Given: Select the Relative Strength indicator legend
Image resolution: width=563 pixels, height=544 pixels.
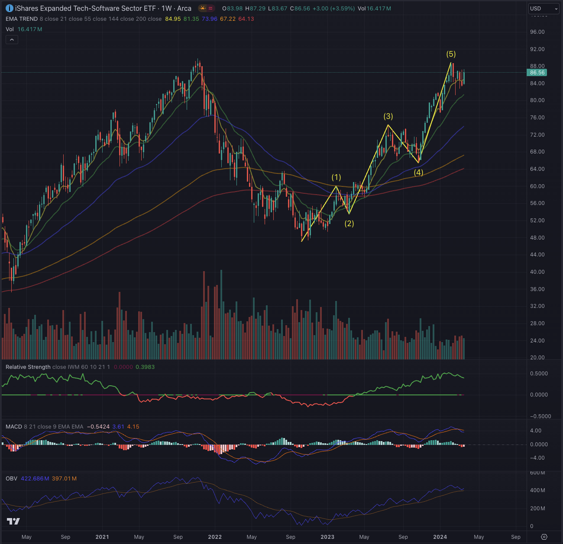Looking at the screenshot, I should coord(28,367).
